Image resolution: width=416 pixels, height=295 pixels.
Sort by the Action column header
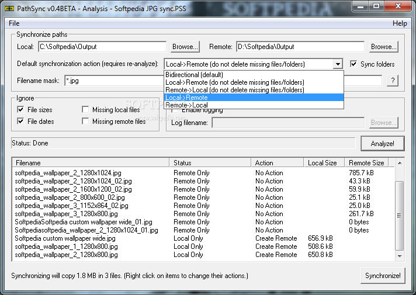coord(278,162)
